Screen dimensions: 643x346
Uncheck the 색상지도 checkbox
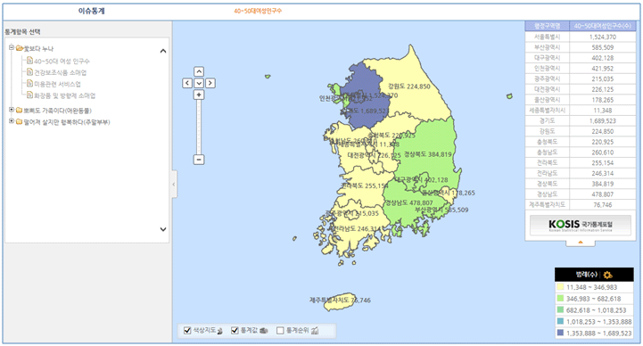[x=187, y=331]
